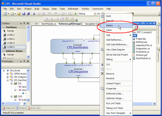The image size is (162, 116).
Task: Collapse the CPI.StartMod tree node
Action: click(8, 80)
